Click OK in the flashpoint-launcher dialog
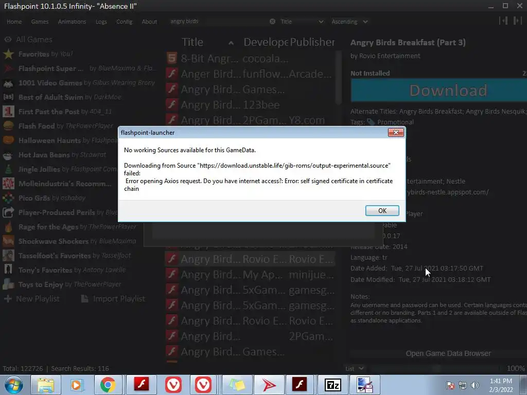The image size is (527, 395). tap(382, 210)
